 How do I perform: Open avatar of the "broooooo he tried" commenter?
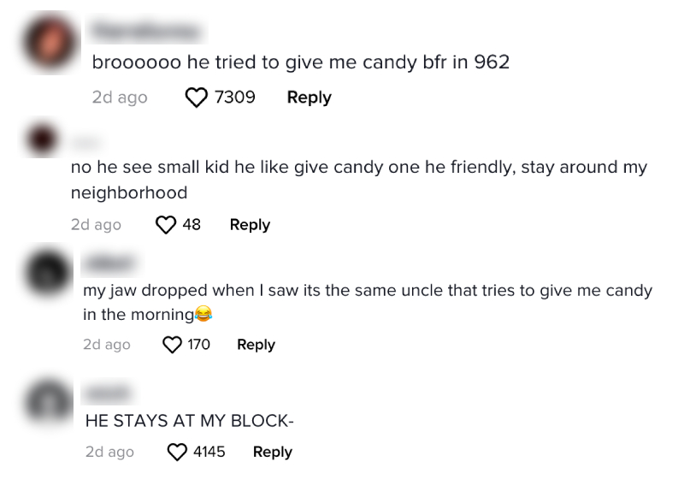(51, 43)
